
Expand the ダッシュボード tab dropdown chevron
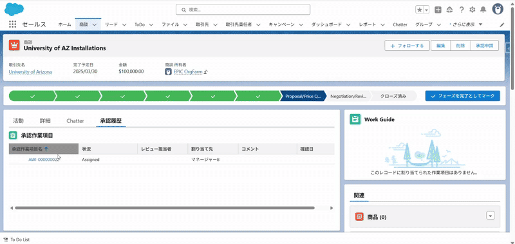point(348,24)
